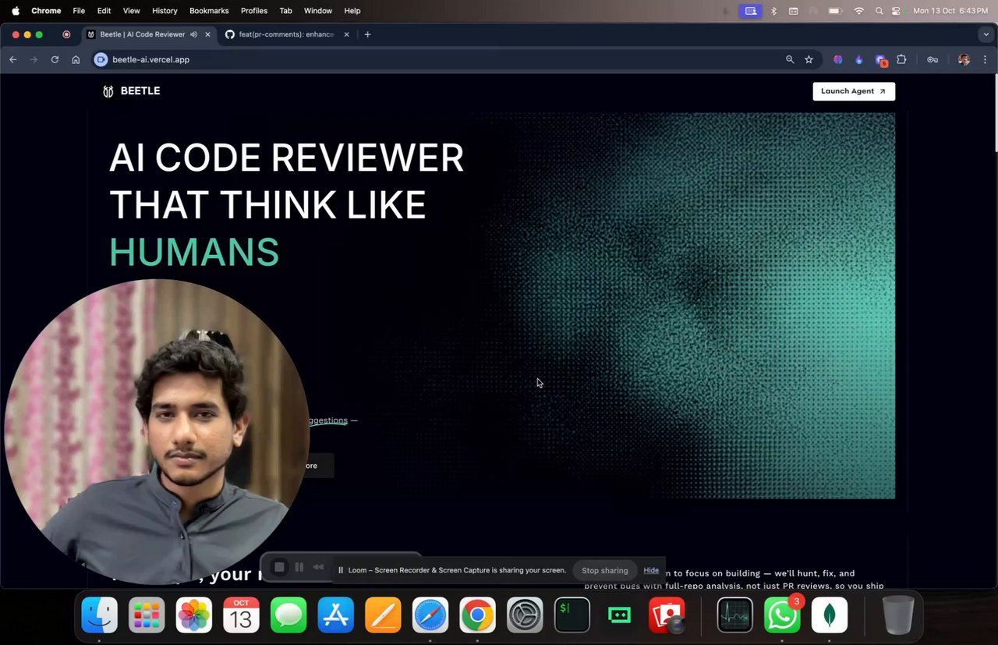Open the Apple menu
This screenshot has width=998, height=645.
point(15,11)
